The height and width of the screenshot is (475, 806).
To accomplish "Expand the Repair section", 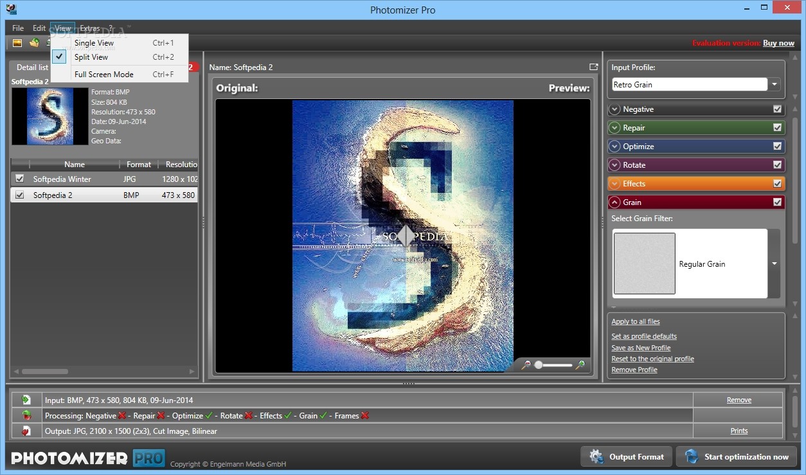I will 615,128.
